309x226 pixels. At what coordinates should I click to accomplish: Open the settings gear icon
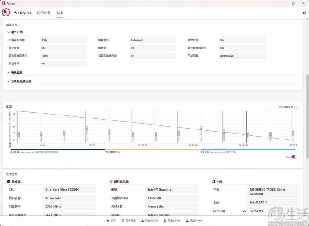(x=304, y=13)
